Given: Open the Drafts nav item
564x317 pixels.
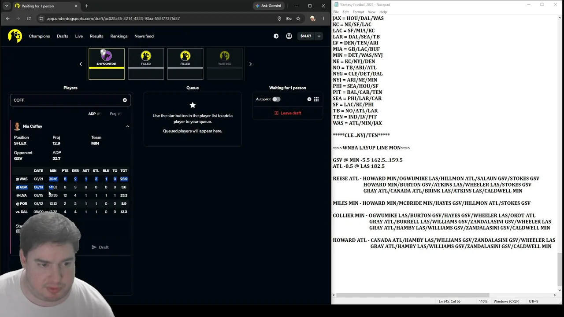Looking at the screenshot, I should click(63, 36).
